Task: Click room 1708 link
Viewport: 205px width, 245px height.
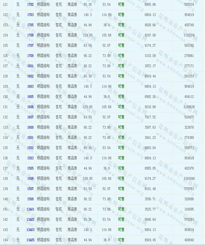Action: tap(30, 56)
